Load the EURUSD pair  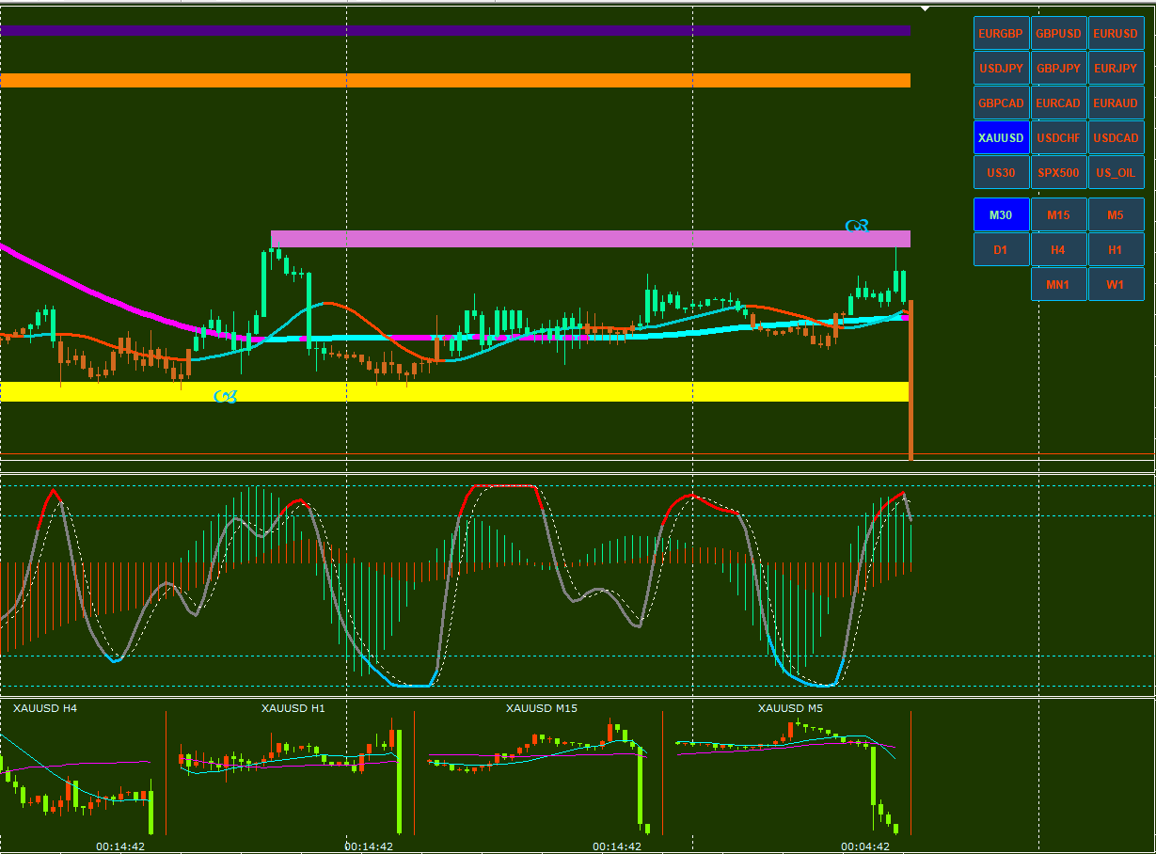pos(1116,33)
